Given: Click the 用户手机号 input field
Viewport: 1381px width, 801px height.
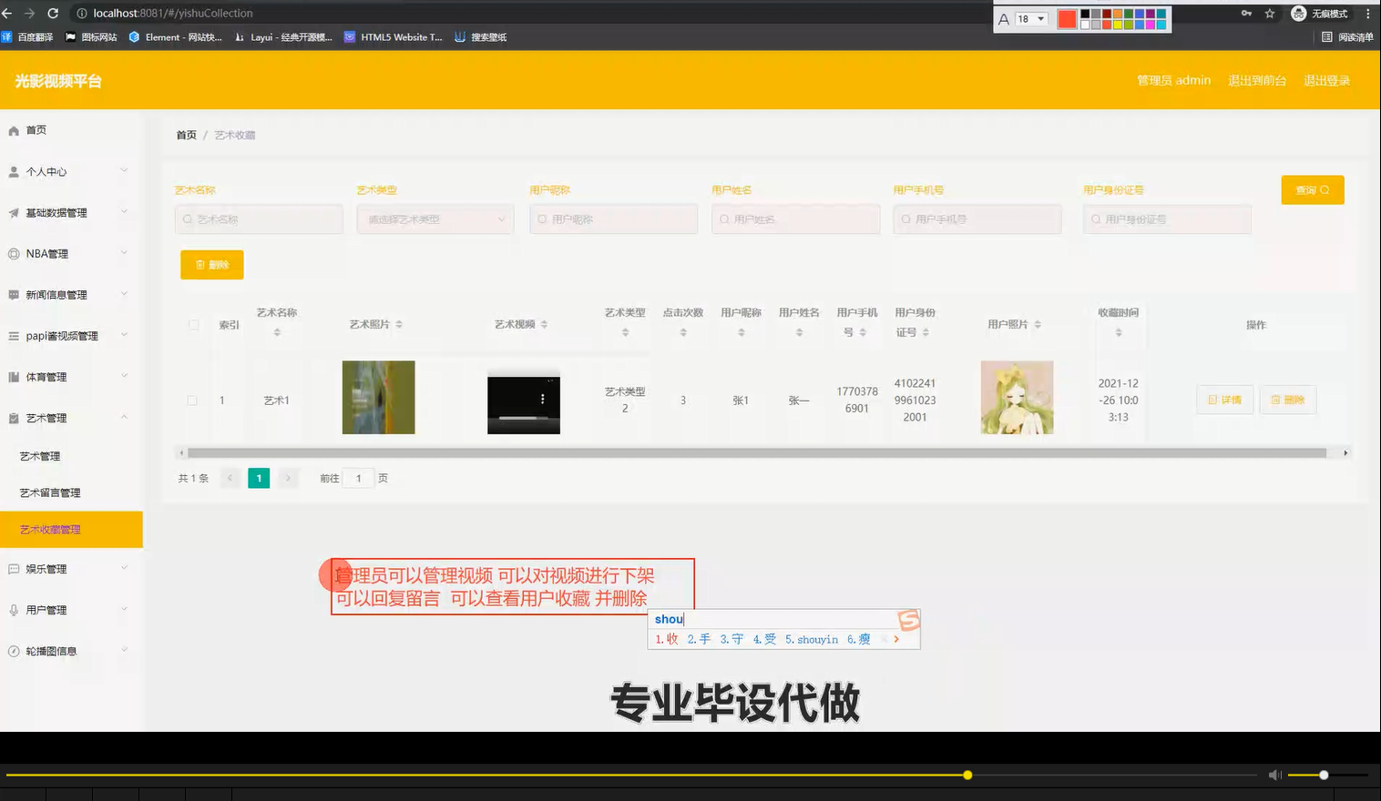Looking at the screenshot, I should tap(977, 219).
